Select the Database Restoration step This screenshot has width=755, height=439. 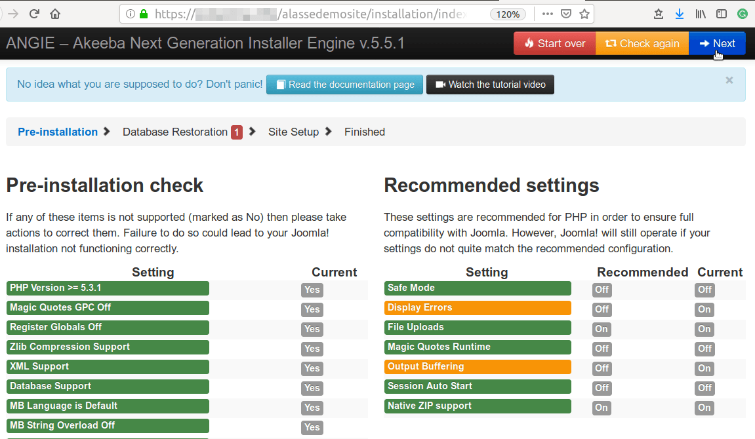coord(175,132)
